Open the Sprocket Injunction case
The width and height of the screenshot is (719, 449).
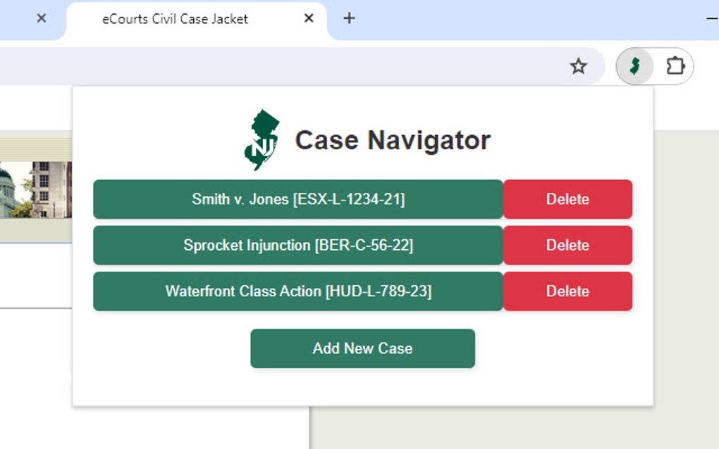tap(297, 245)
